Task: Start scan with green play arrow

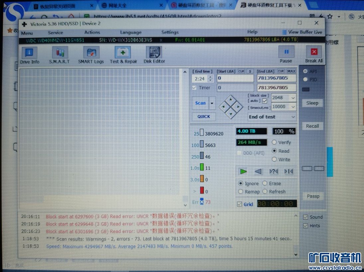Action: point(243,171)
